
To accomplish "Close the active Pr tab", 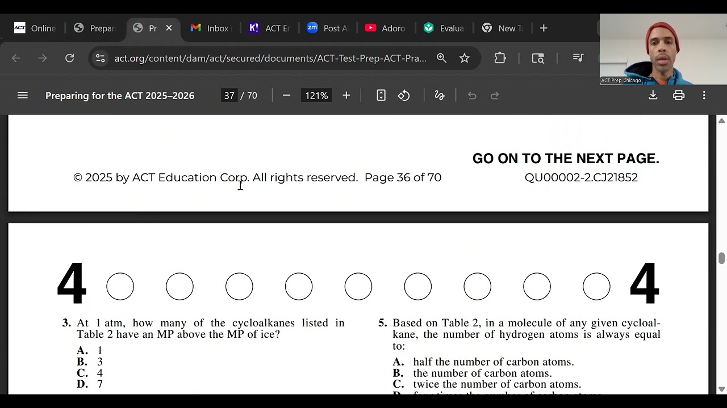I will [x=169, y=28].
